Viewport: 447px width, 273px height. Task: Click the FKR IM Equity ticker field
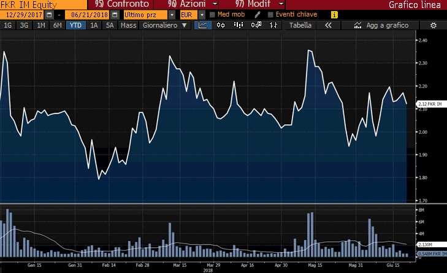tap(44, 4)
